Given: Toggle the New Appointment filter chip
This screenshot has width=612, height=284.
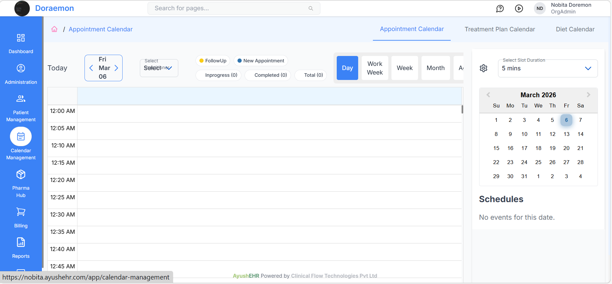Looking at the screenshot, I should (261, 61).
